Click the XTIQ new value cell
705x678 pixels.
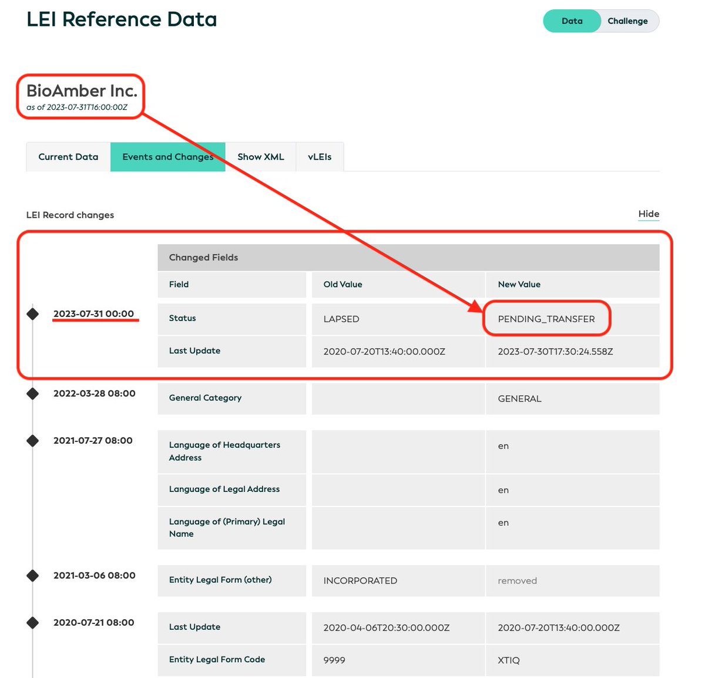coord(572,660)
